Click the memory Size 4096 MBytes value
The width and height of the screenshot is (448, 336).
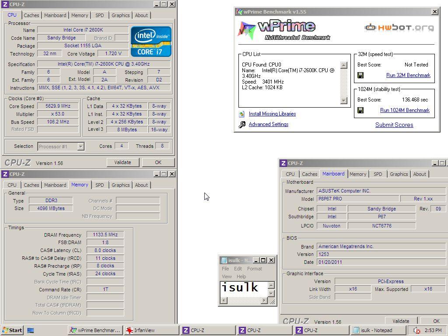(51, 208)
